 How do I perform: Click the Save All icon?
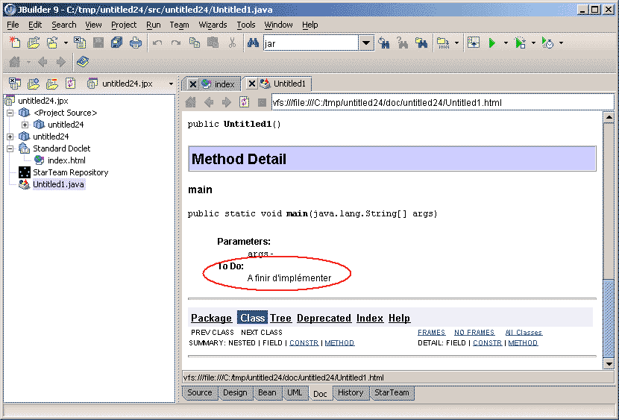click(x=116, y=43)
